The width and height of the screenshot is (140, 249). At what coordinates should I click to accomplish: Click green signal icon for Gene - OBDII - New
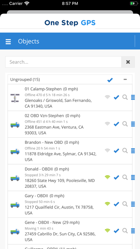tap(107, 230)
